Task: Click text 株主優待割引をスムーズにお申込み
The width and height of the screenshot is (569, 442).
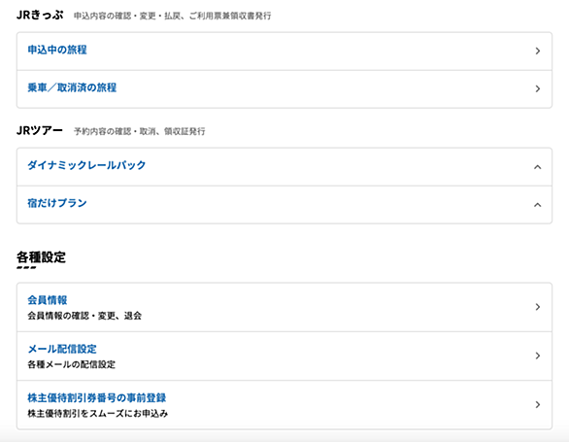Action: click(x=98, y=413)
